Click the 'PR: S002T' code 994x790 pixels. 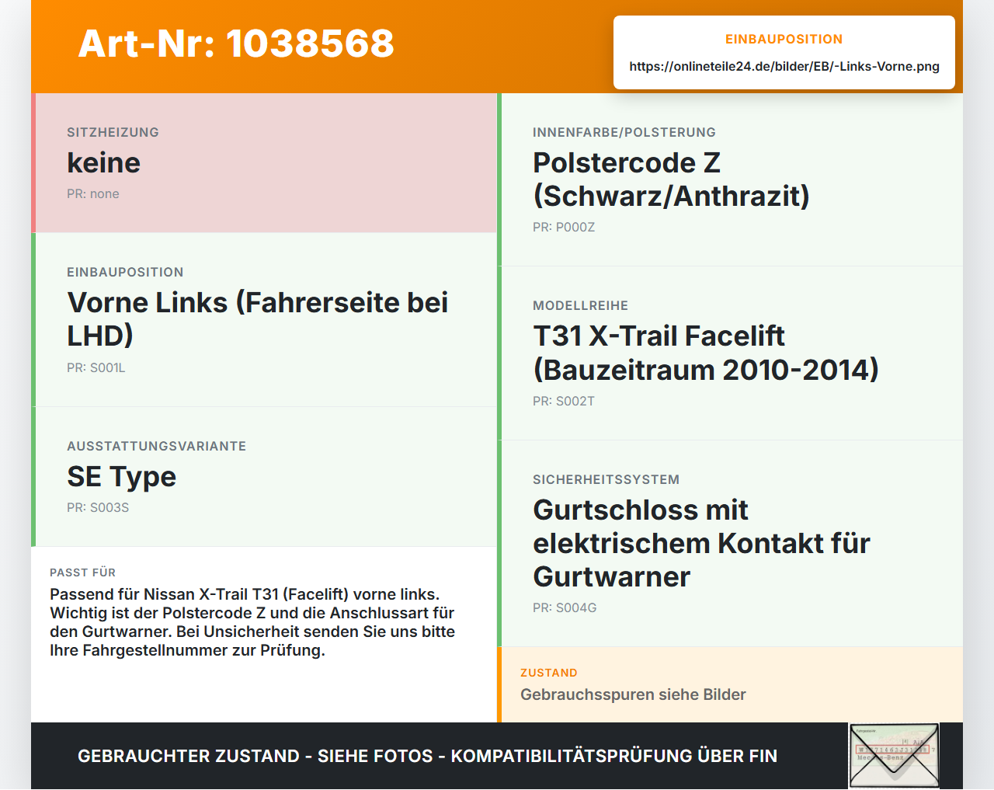click(564, 402)
